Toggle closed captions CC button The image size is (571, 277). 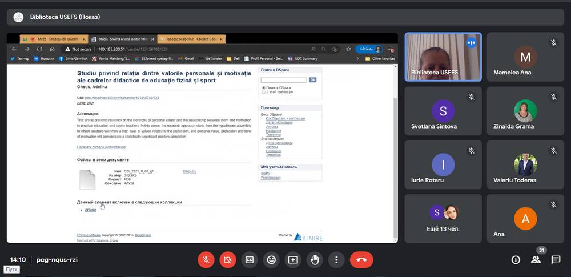coord(250,260)
